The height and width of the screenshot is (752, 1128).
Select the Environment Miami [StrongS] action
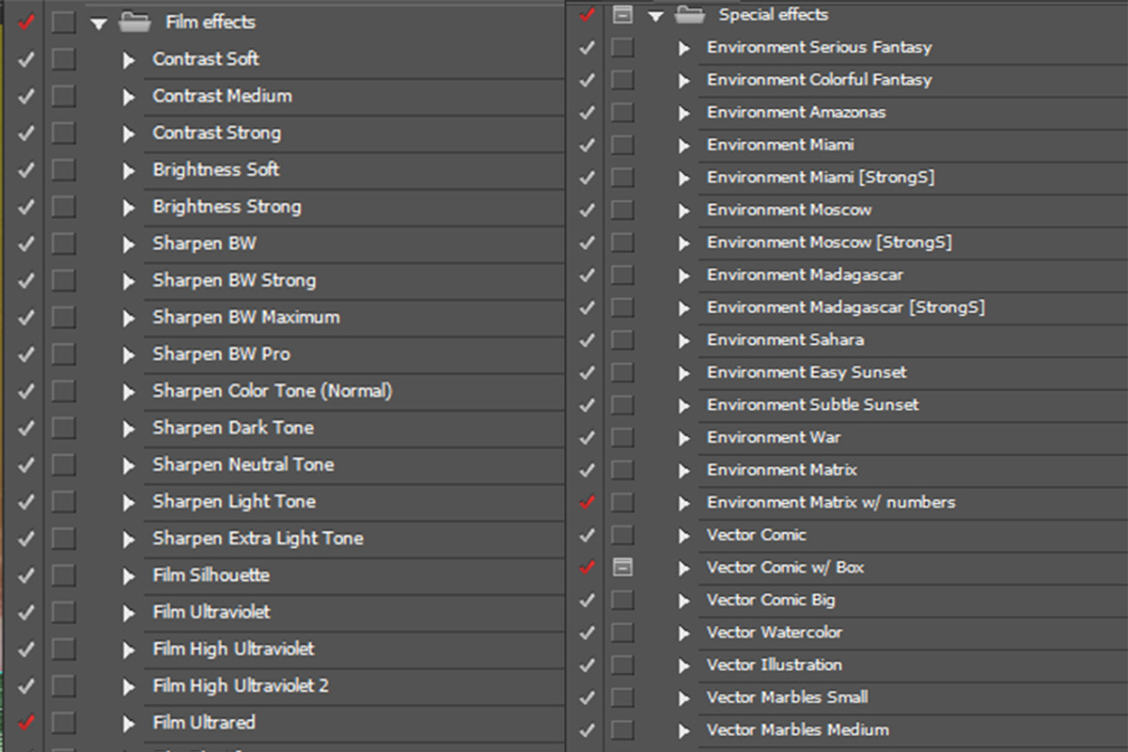821,178
